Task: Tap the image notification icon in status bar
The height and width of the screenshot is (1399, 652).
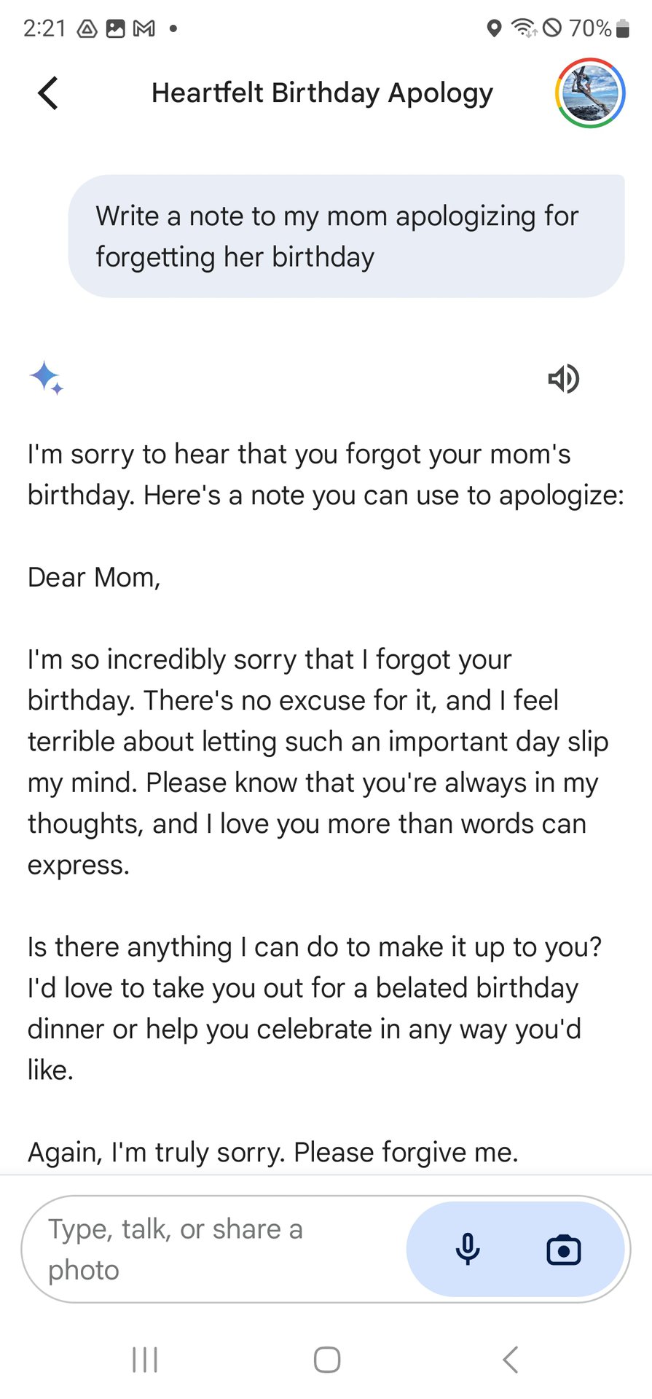Action: (x=116, y=28)
